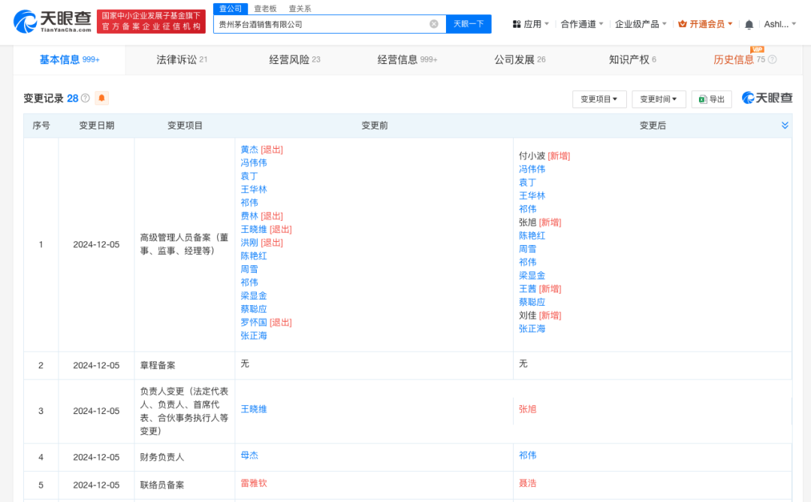
Task: Open the Ashl... user account menu
Action: pyautogui.click(x=780, y=24)
